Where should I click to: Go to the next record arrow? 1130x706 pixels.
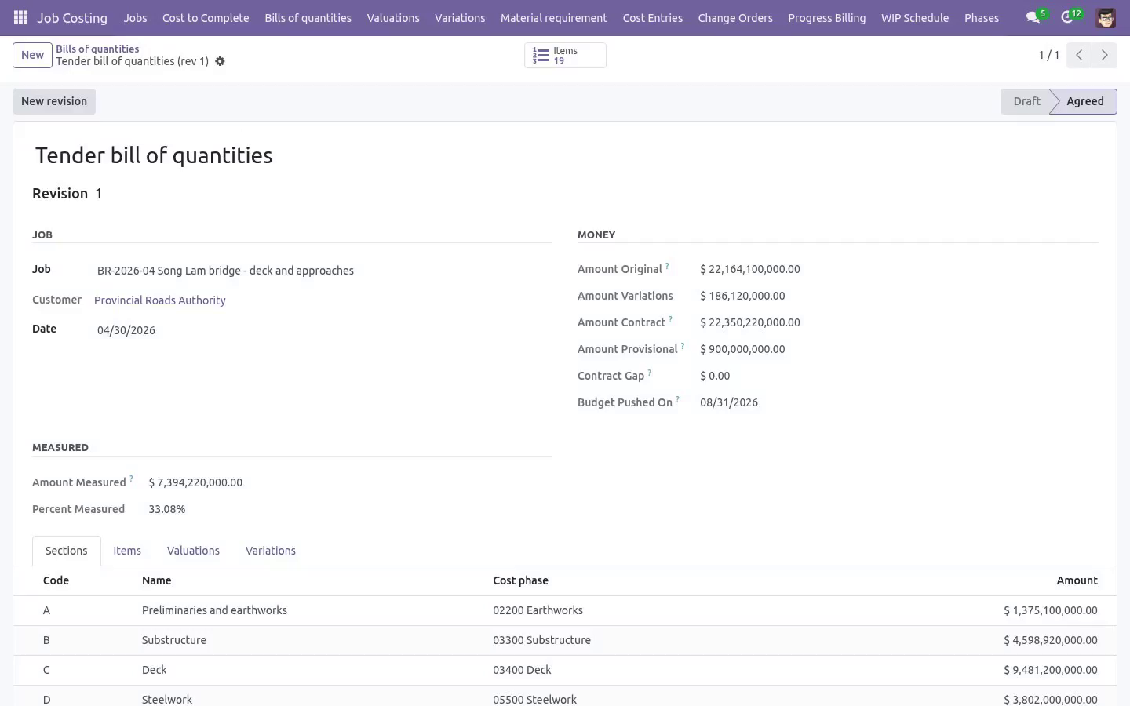coord(1104,55)
